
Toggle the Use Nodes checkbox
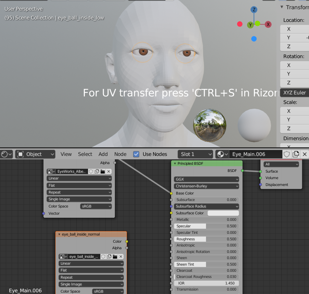pos(136,154)
